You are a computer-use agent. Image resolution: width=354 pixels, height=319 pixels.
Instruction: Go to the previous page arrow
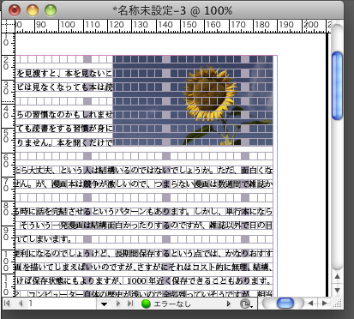(21, 303)
